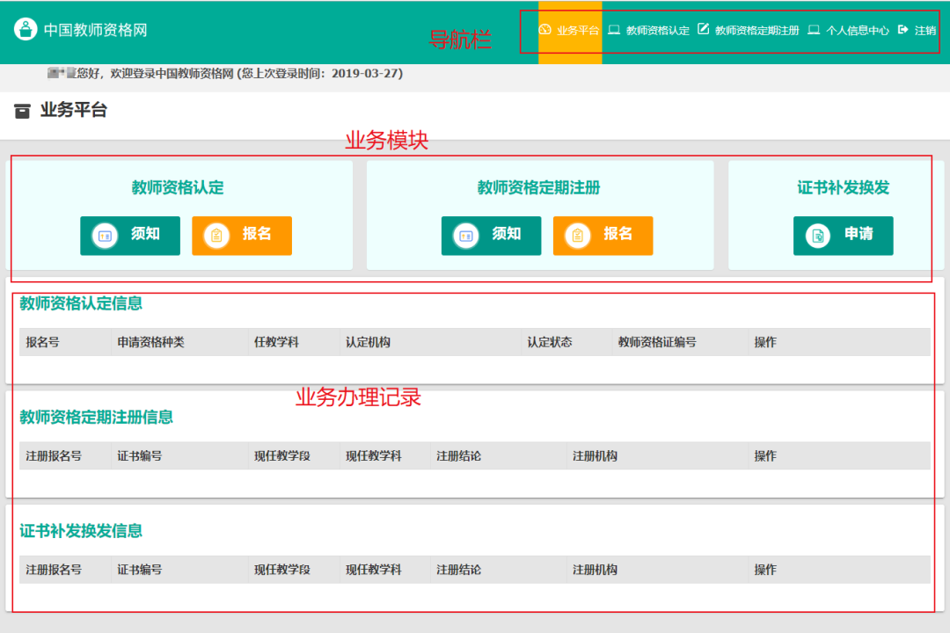Click the 证书补发换发 module card title
This screenshot has width=950, height=633.
click(844, 188)
